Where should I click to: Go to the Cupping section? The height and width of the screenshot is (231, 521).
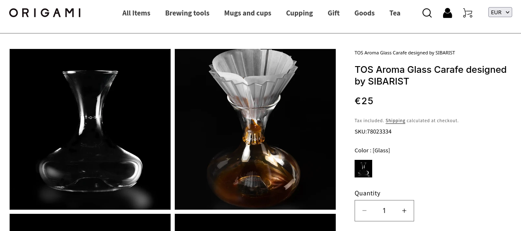(x=299, y=13)
